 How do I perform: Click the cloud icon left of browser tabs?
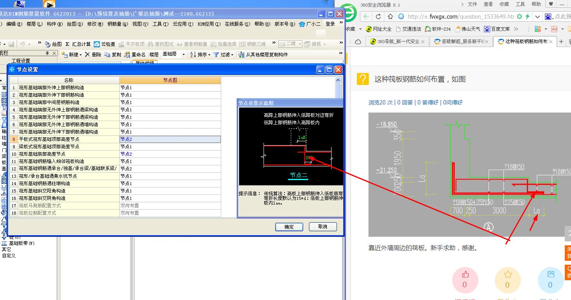(x=358, y=42)
